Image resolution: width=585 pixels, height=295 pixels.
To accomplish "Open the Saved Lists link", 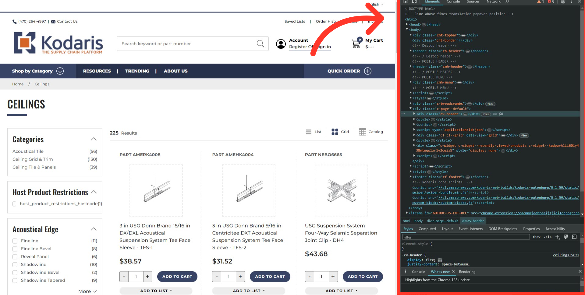I will tap(295, 22).
